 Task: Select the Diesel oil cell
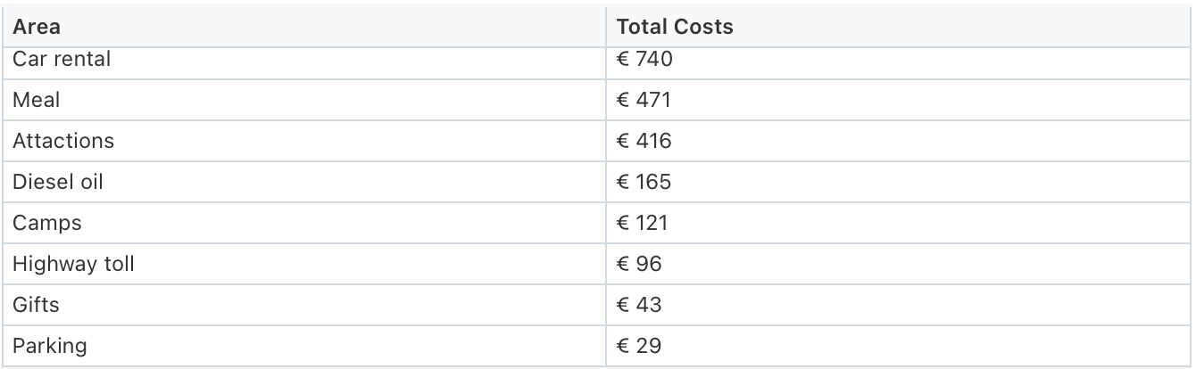[303, 182]
